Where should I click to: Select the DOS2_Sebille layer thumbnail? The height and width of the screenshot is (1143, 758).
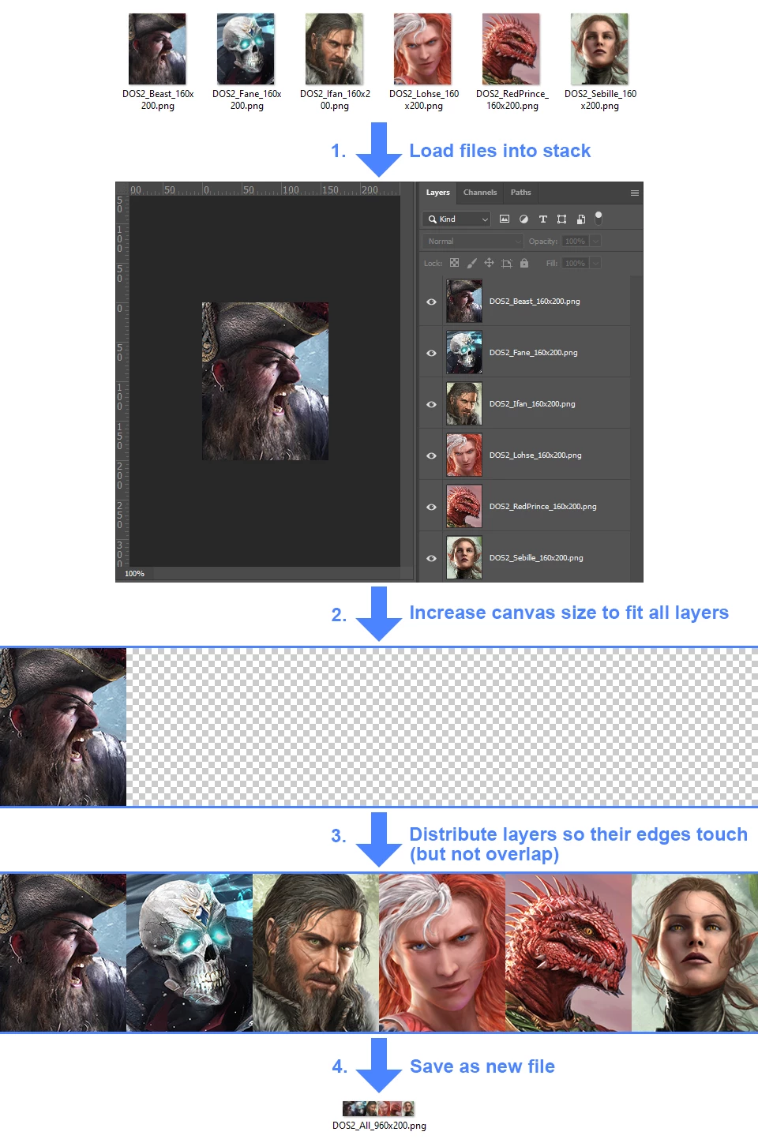coord(464,557)
